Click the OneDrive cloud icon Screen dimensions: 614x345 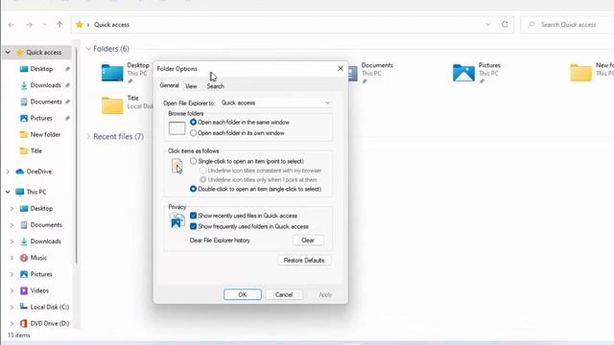[x=19, y=172]
